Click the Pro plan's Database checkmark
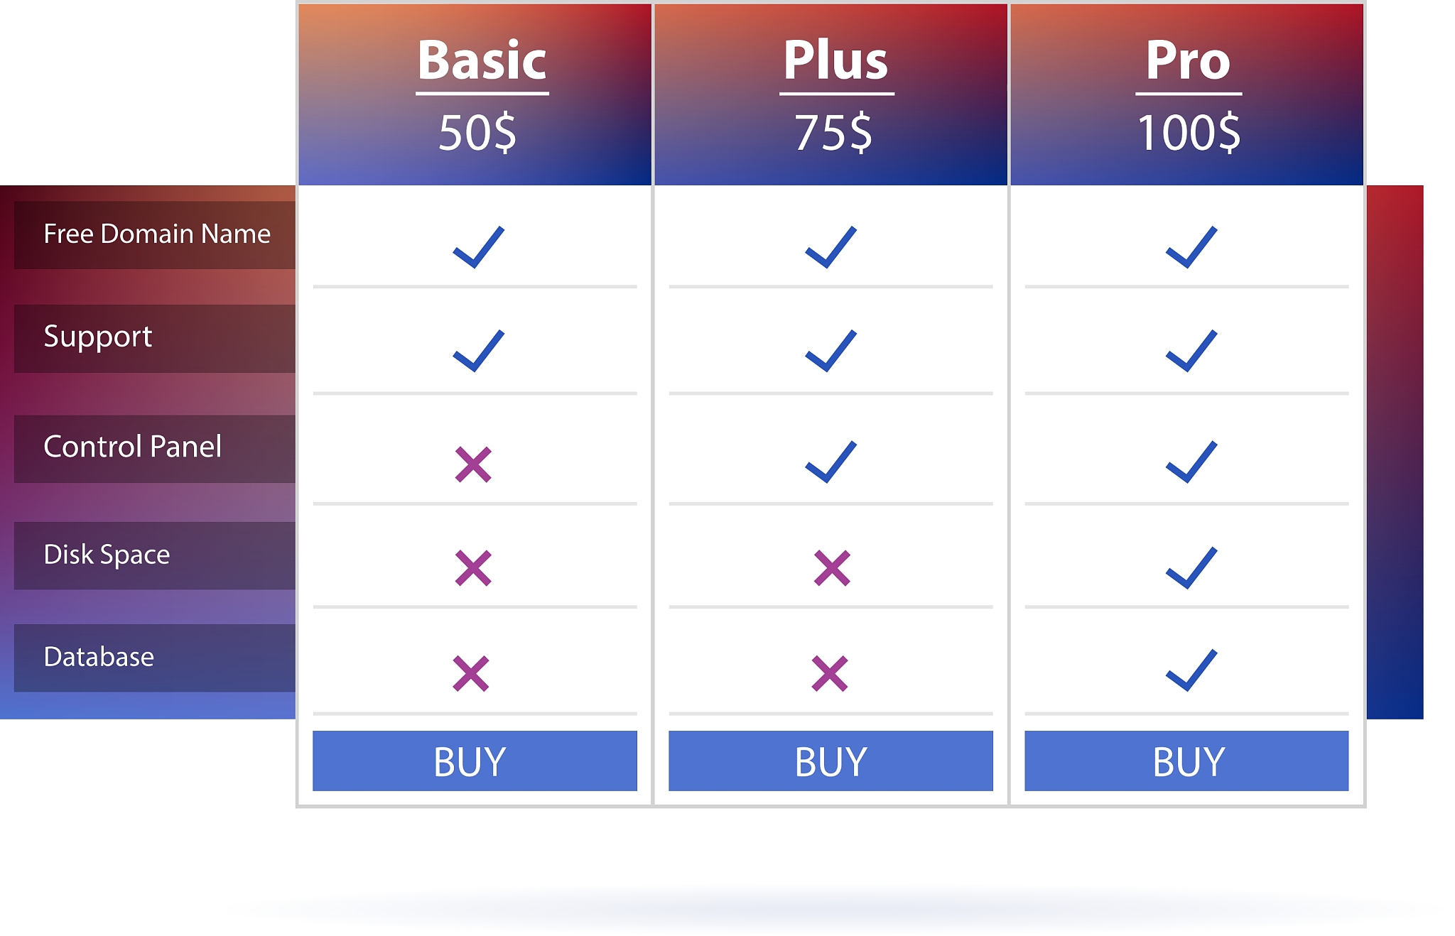This screenshot has width=1455, height=936. [1191, 670]
